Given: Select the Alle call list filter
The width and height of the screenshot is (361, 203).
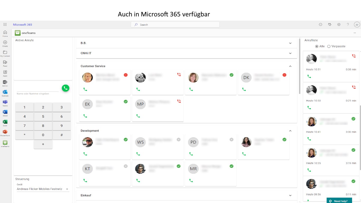Looking at the screenshot, I should point(317,46).
